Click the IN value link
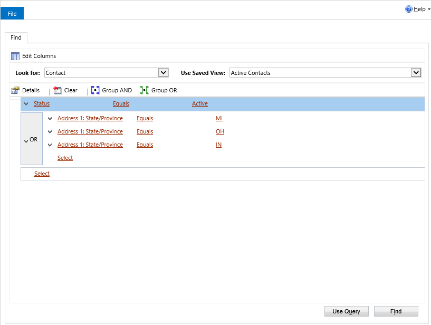 click(218, 145)
